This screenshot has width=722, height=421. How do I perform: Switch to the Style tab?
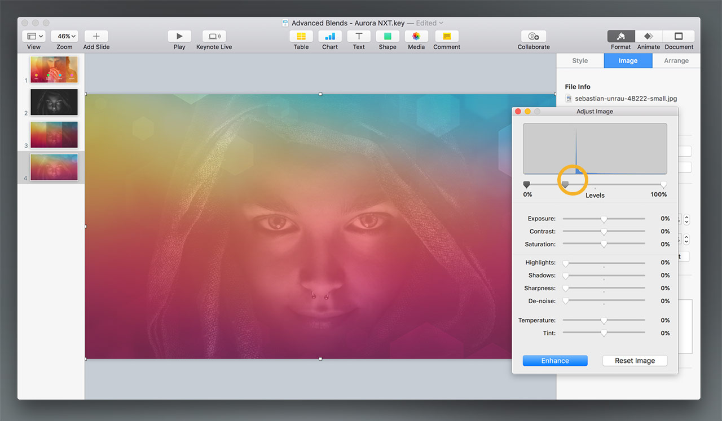point(580,61)
